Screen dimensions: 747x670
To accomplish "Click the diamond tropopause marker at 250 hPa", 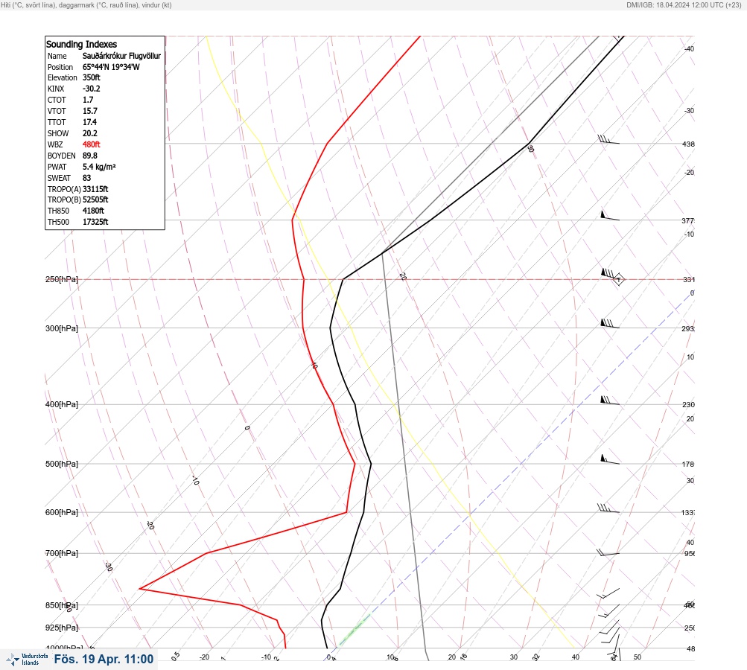I will [618, 279].
